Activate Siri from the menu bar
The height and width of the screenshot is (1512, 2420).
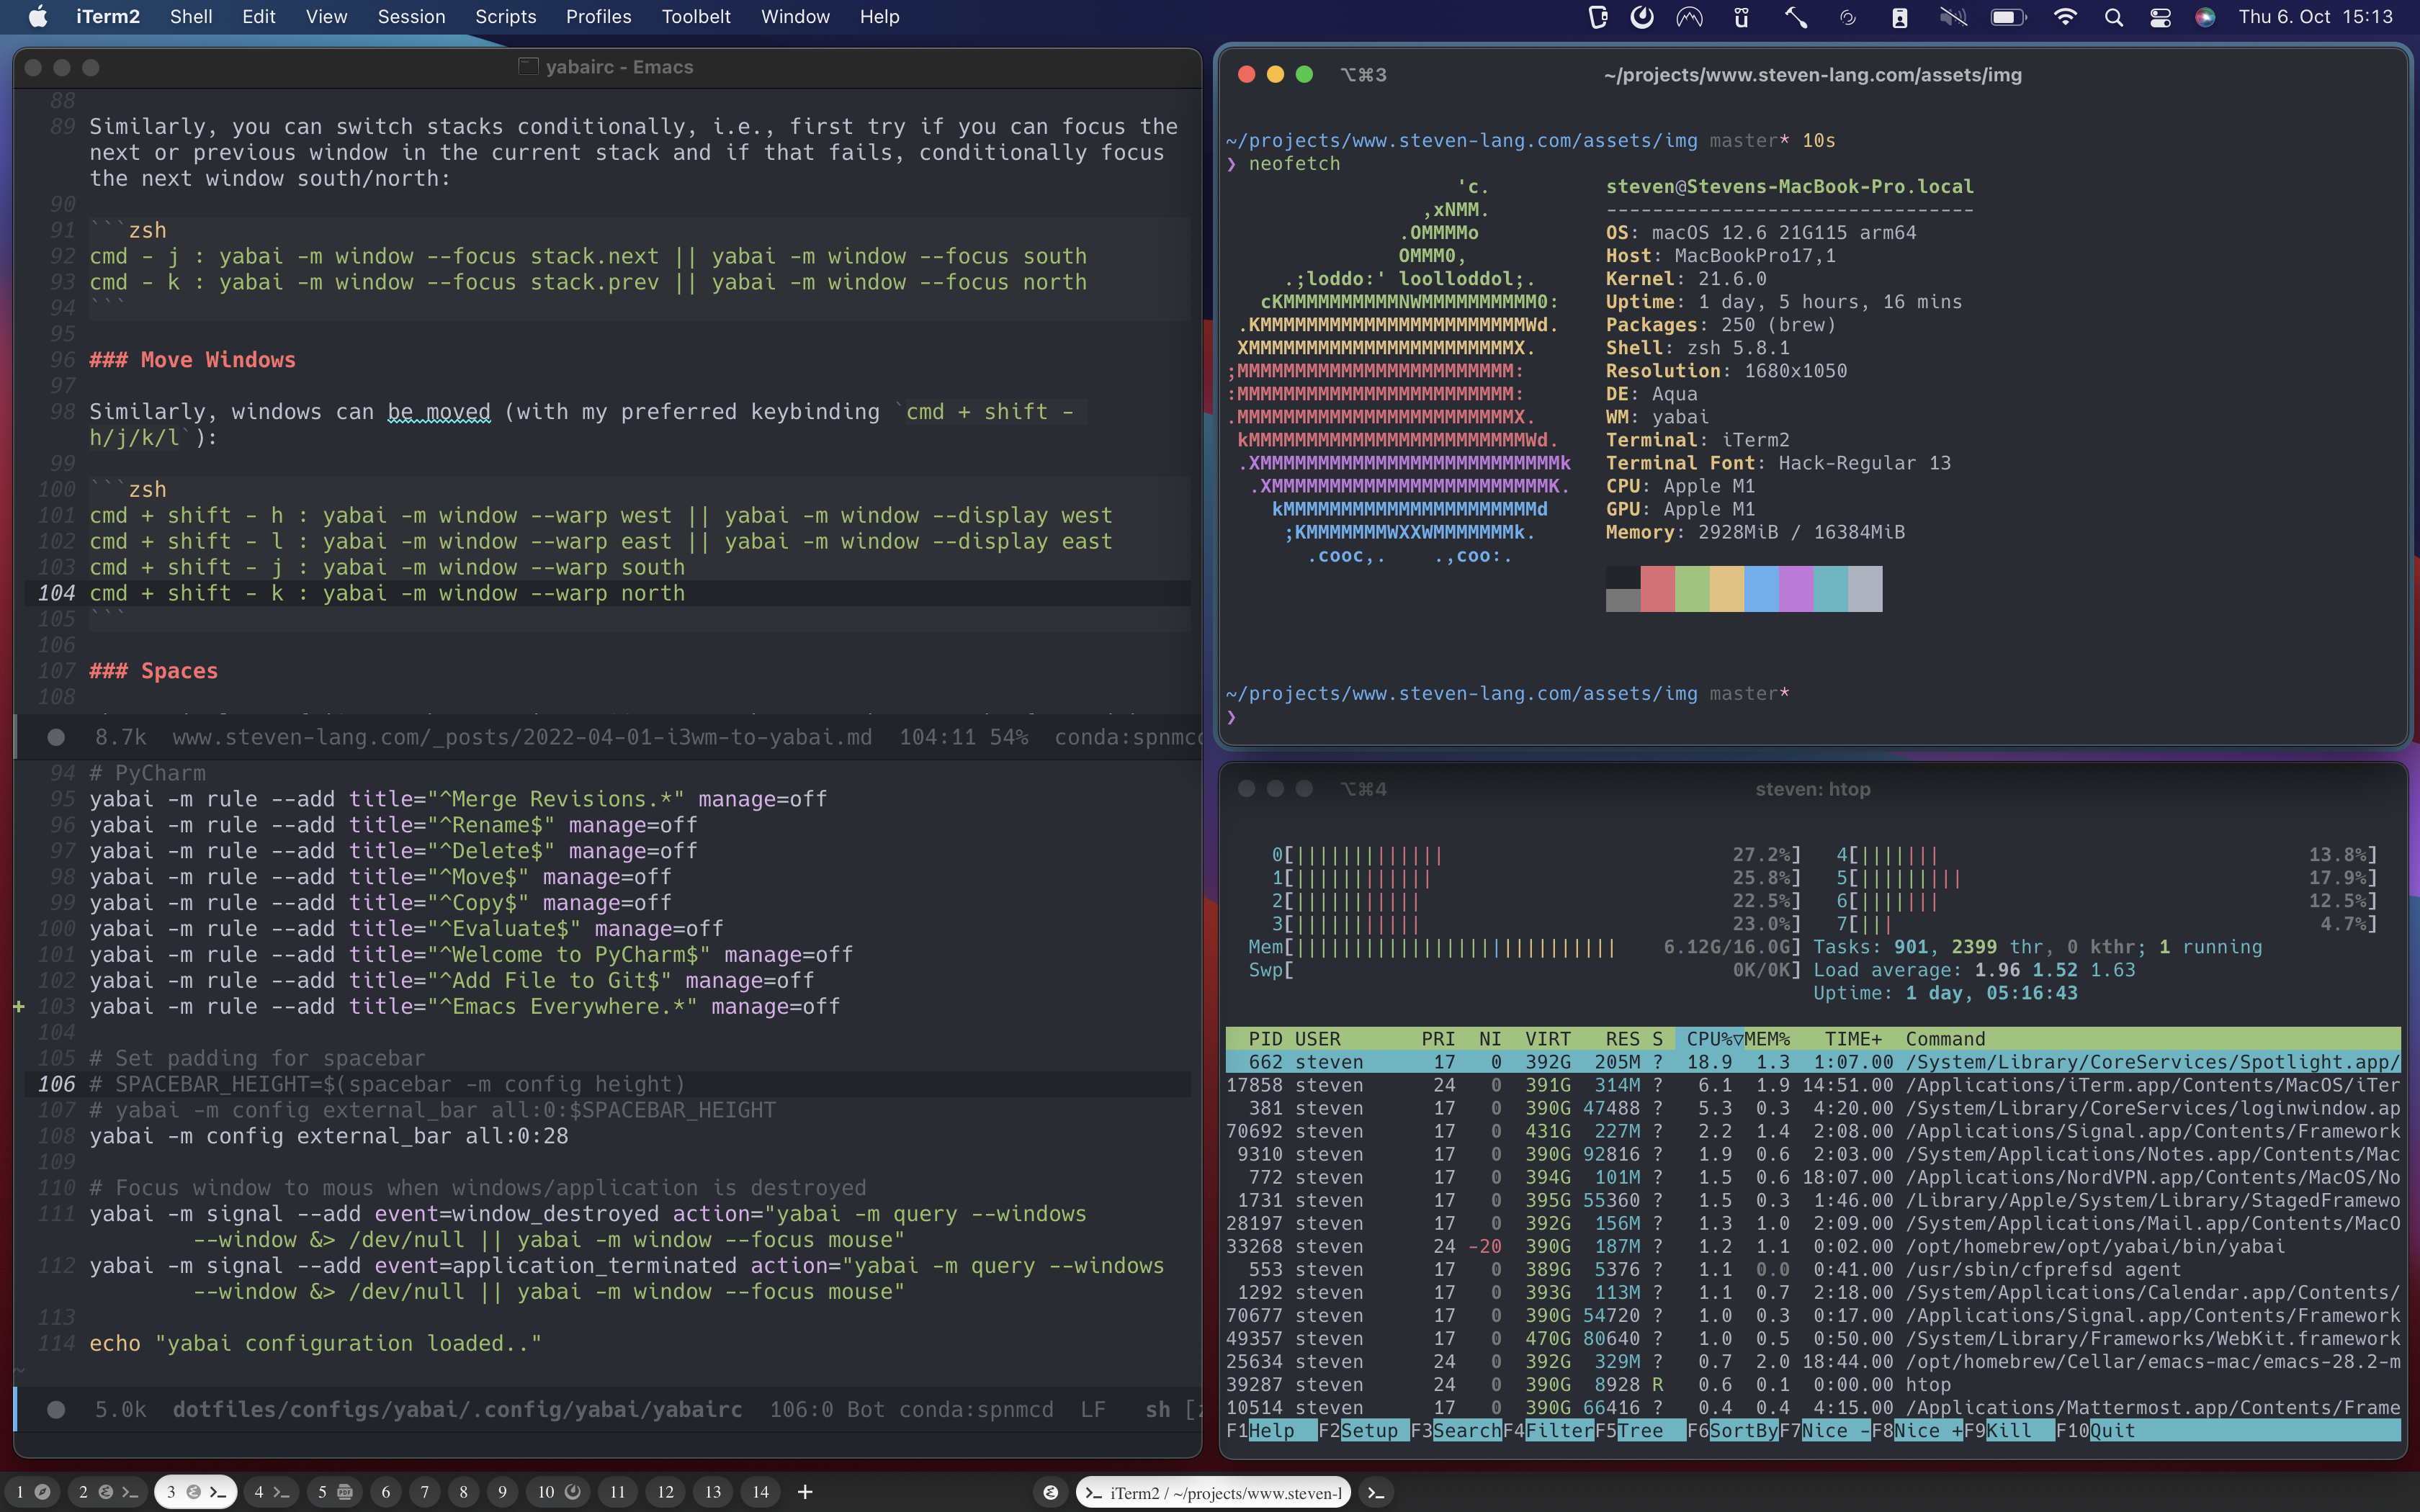pos(2205,17)
